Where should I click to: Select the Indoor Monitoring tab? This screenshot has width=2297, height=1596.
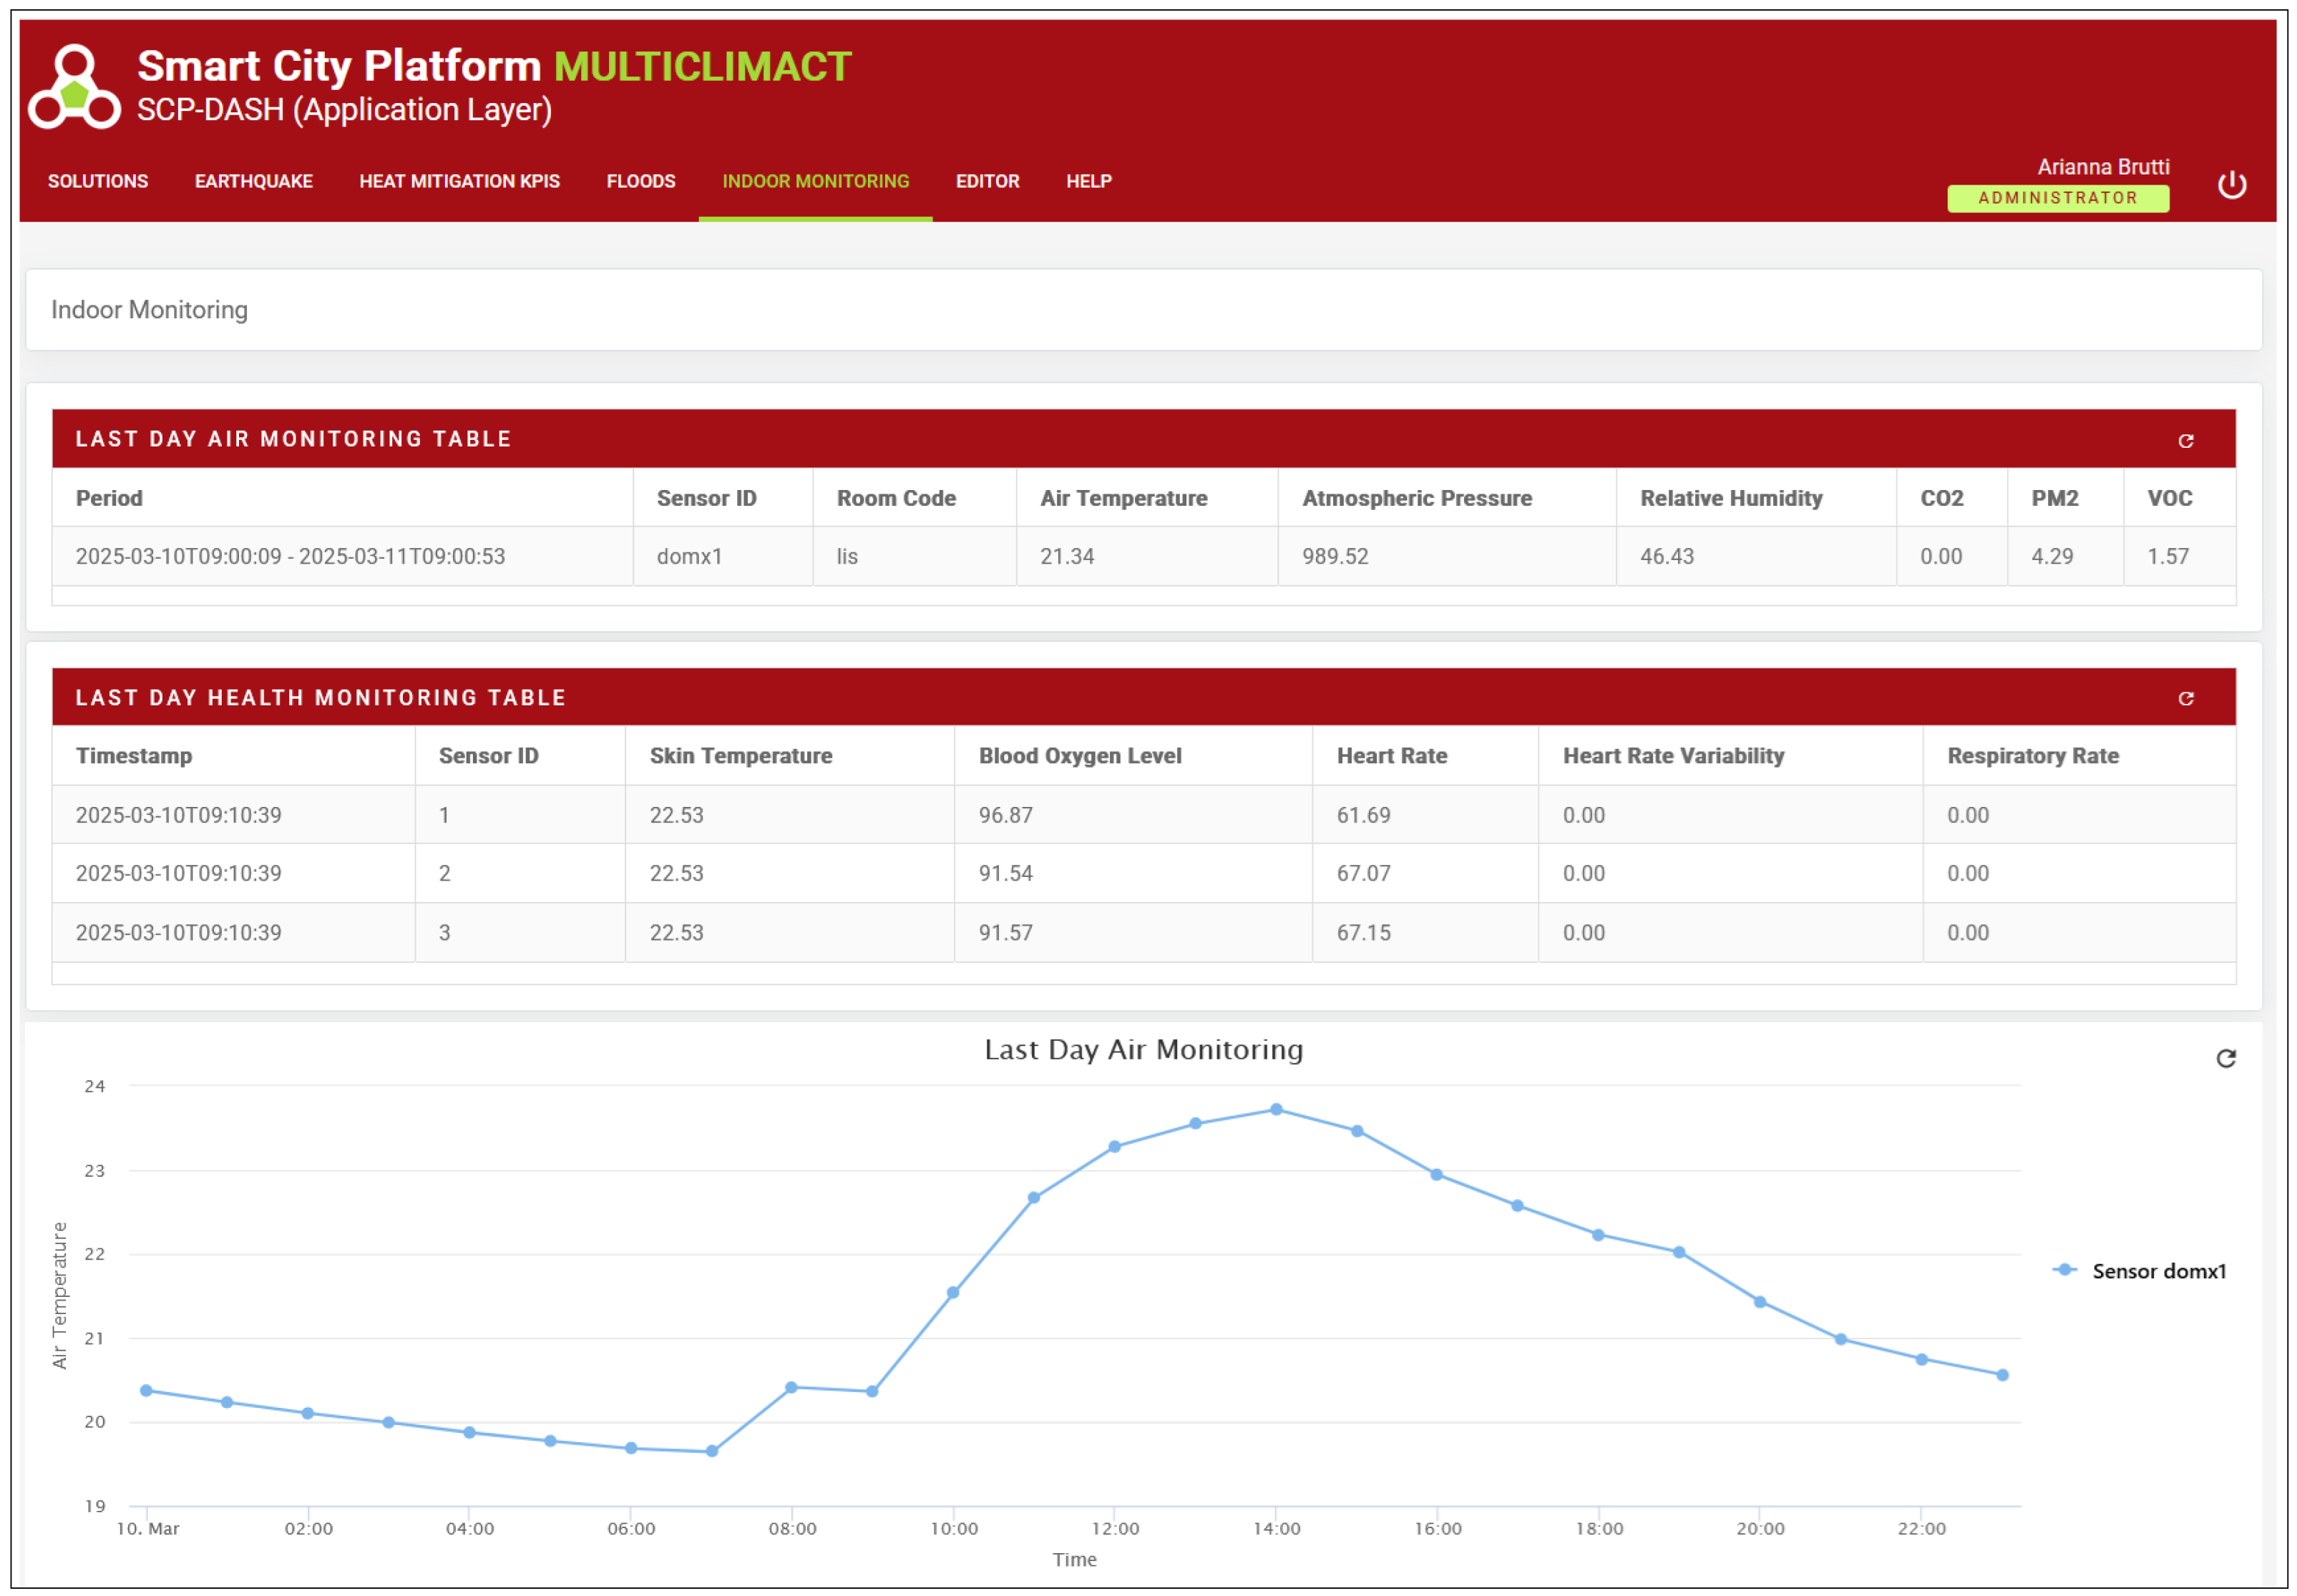(x=815, y=181)
